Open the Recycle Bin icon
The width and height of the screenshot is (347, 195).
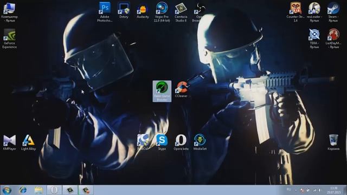[333, 142]
